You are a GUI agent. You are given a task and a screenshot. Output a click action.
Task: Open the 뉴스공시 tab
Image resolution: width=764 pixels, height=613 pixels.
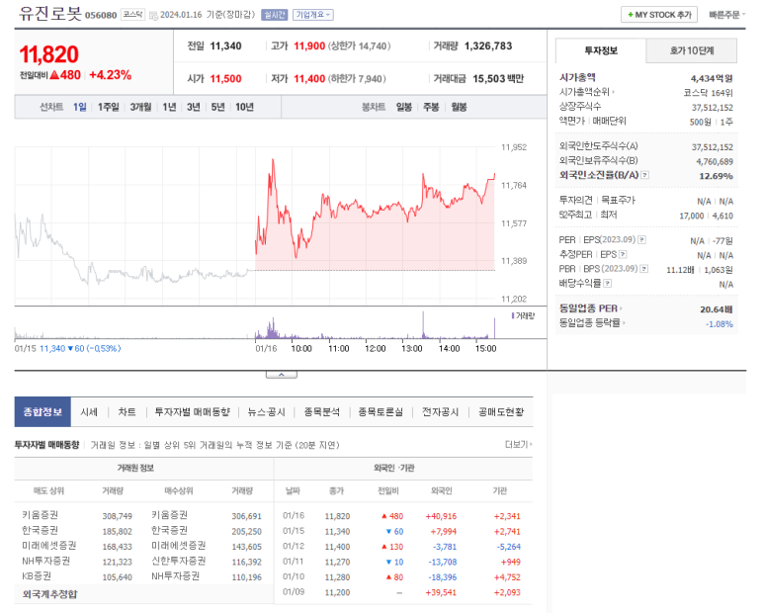click(x=266, y=411)
